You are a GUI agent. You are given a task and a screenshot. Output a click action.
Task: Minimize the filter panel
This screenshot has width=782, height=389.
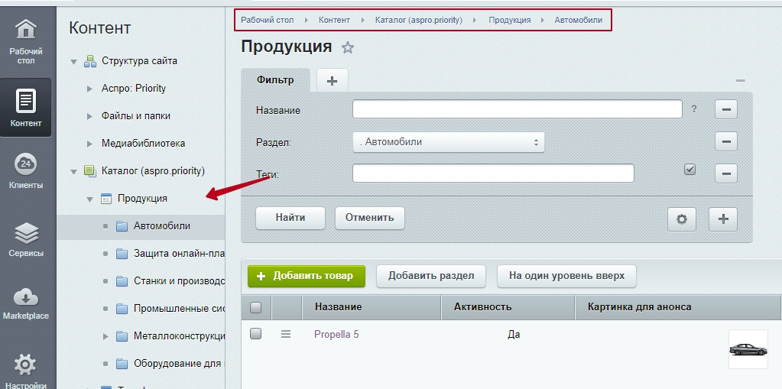click(741, 80)
